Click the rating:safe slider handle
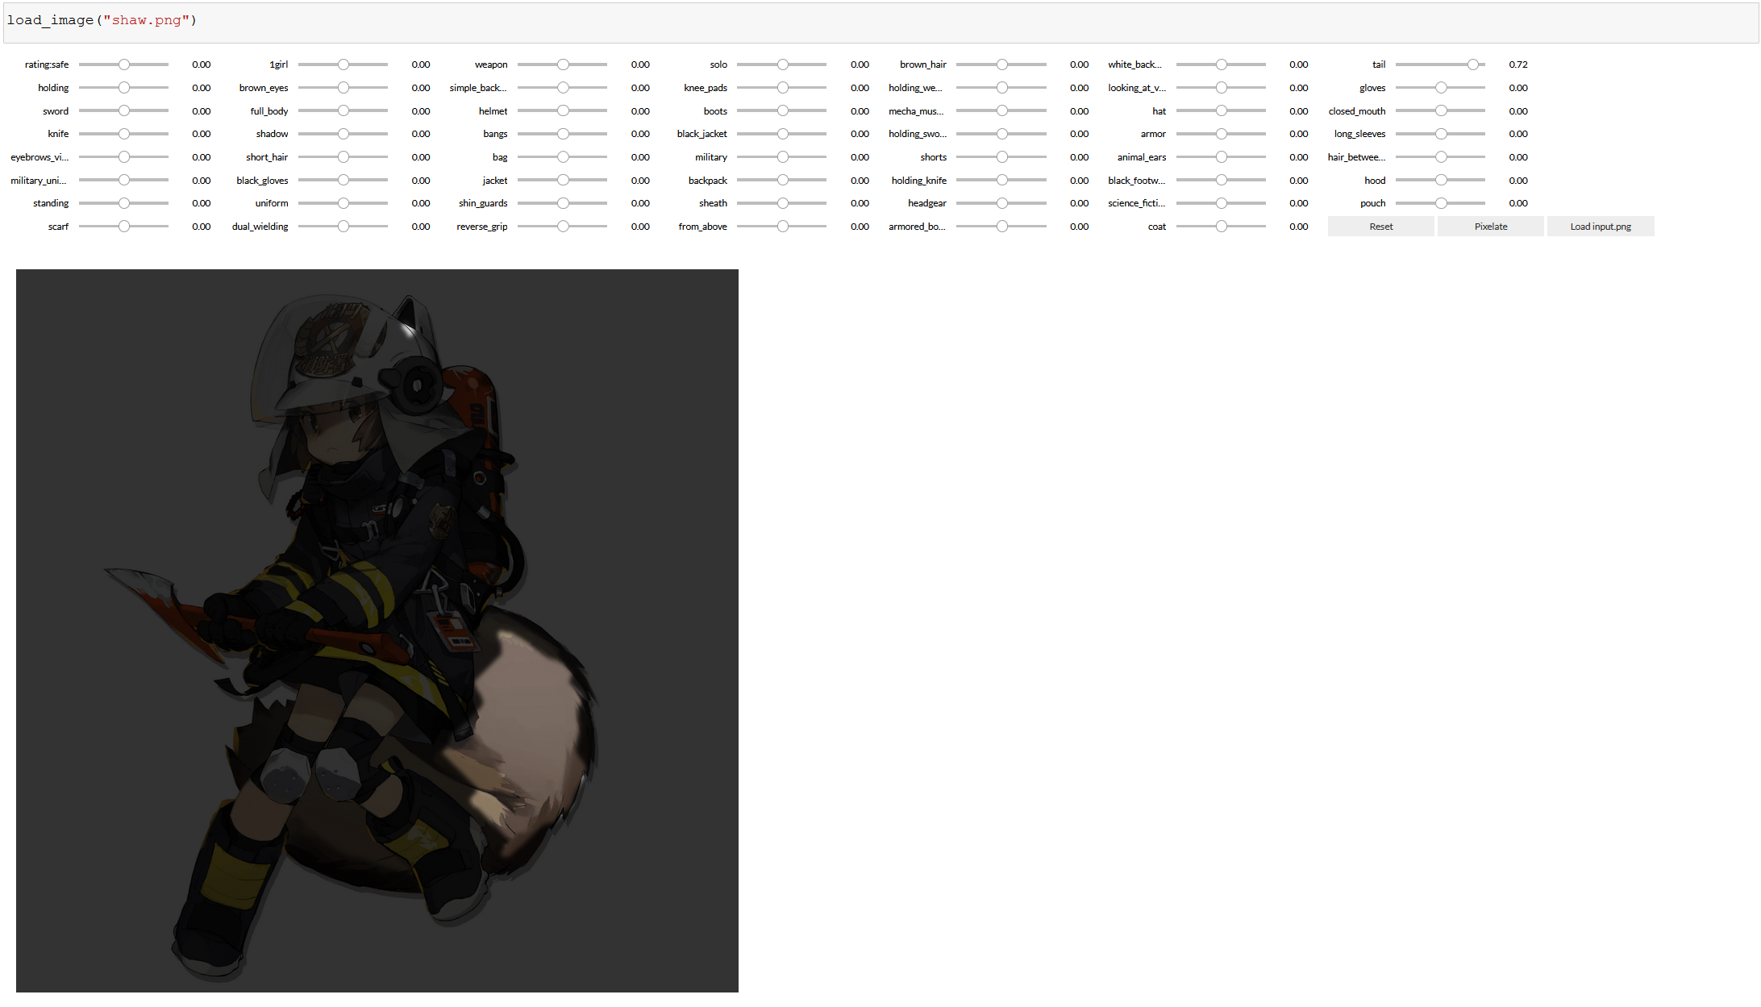 124,64
